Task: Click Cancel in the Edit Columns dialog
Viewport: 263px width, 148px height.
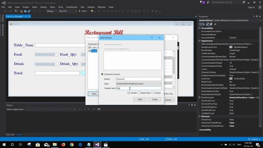Action: coord(168,100)
